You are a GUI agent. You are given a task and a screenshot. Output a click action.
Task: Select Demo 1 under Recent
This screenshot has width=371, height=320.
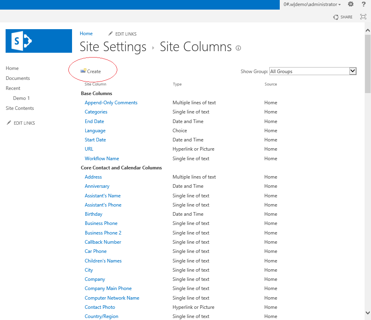point(21,98)
